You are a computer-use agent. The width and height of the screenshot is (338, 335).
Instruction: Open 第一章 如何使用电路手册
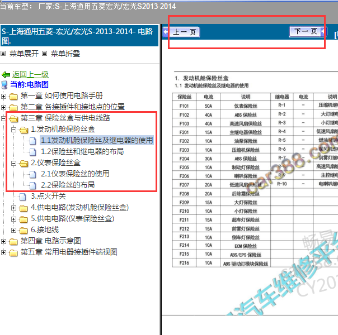pyautogui.click(x=62, y=96)
